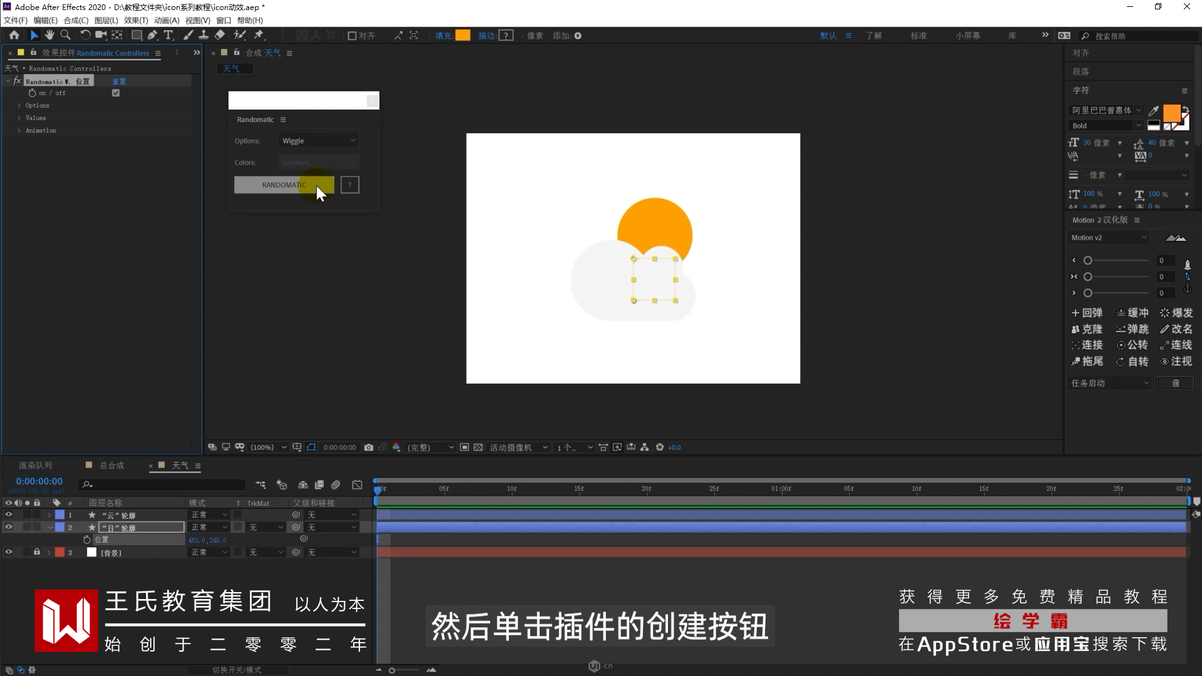
Task: Open the 效果(T) menu
Action: [135, 20]
